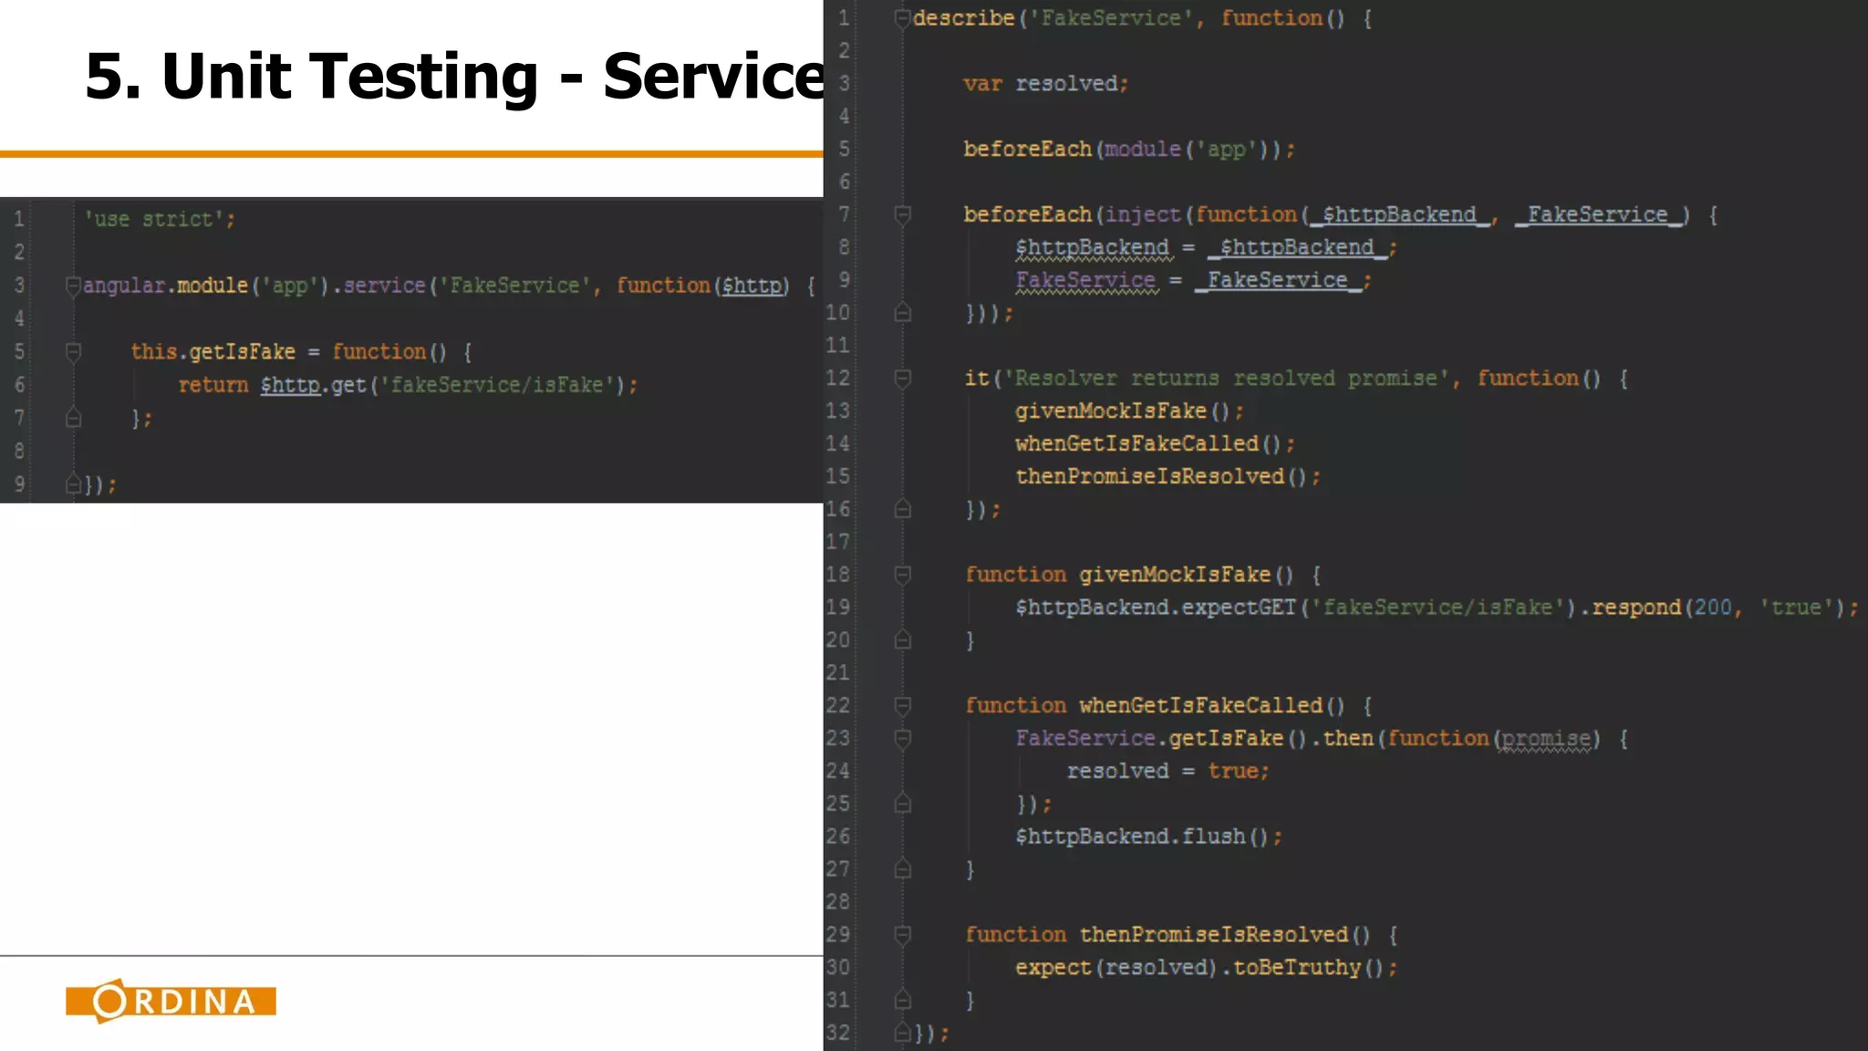Click line number 28 in test file gutter
Image resolution: width=1868 pixels, height=1051 pixels.
[837, 902]
